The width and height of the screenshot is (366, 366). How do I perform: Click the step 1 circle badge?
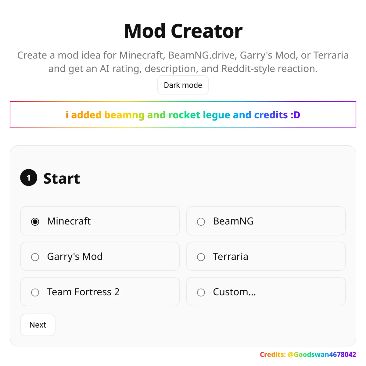pyautogui.click(x=29, y=178)
